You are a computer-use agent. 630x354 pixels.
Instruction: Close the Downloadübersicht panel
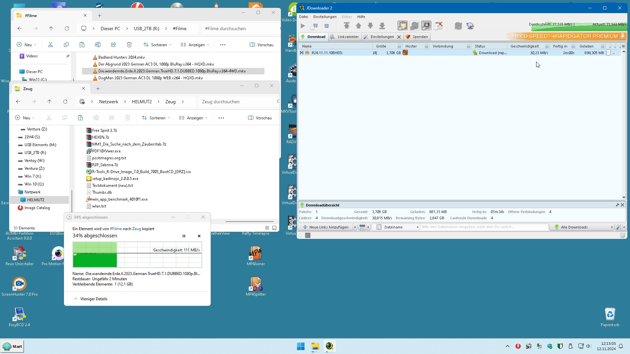pyautogui.click(x=622, y=205)
